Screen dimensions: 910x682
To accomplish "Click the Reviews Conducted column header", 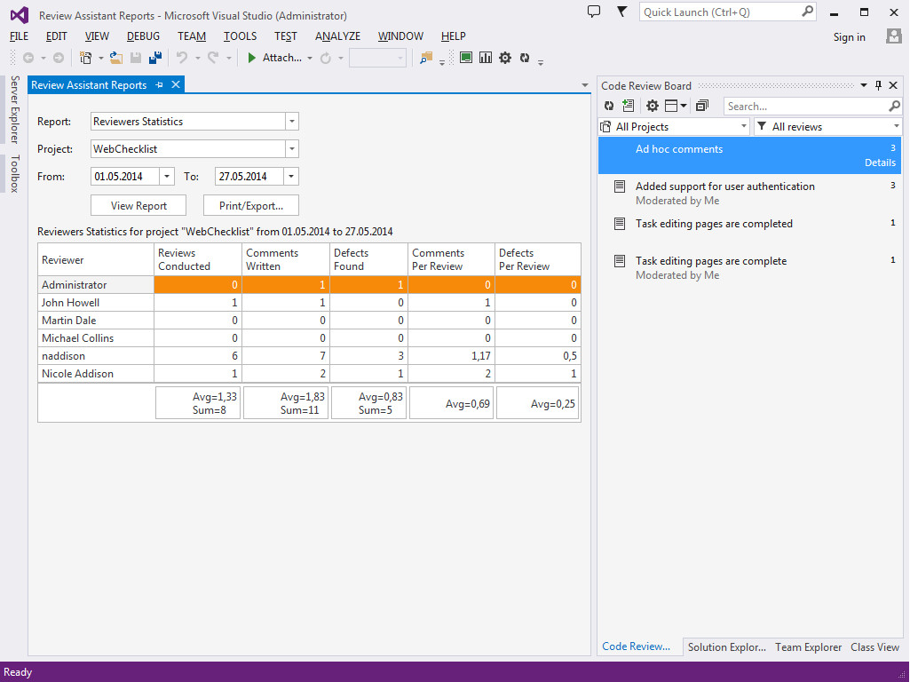I will point(197,259).
